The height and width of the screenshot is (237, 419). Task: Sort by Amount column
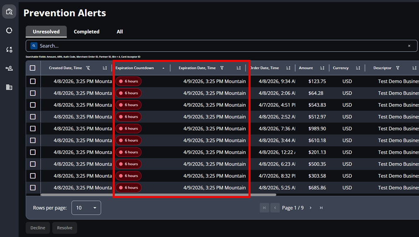click(x=322, y=68)
